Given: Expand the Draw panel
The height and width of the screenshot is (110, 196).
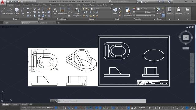Looking at the screenshot, I should point(16,19).
